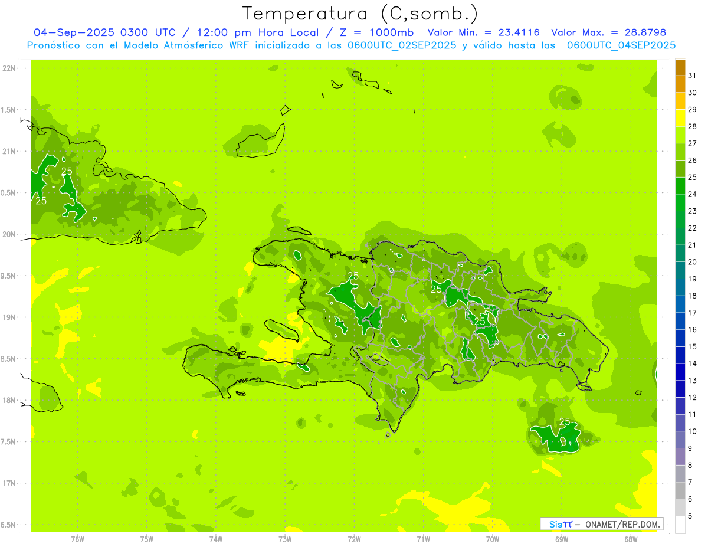Click the yellow swatch between 28 and 29
This screenshot has height=547, width=708.
pyautogui.click(x=680, y=118)
